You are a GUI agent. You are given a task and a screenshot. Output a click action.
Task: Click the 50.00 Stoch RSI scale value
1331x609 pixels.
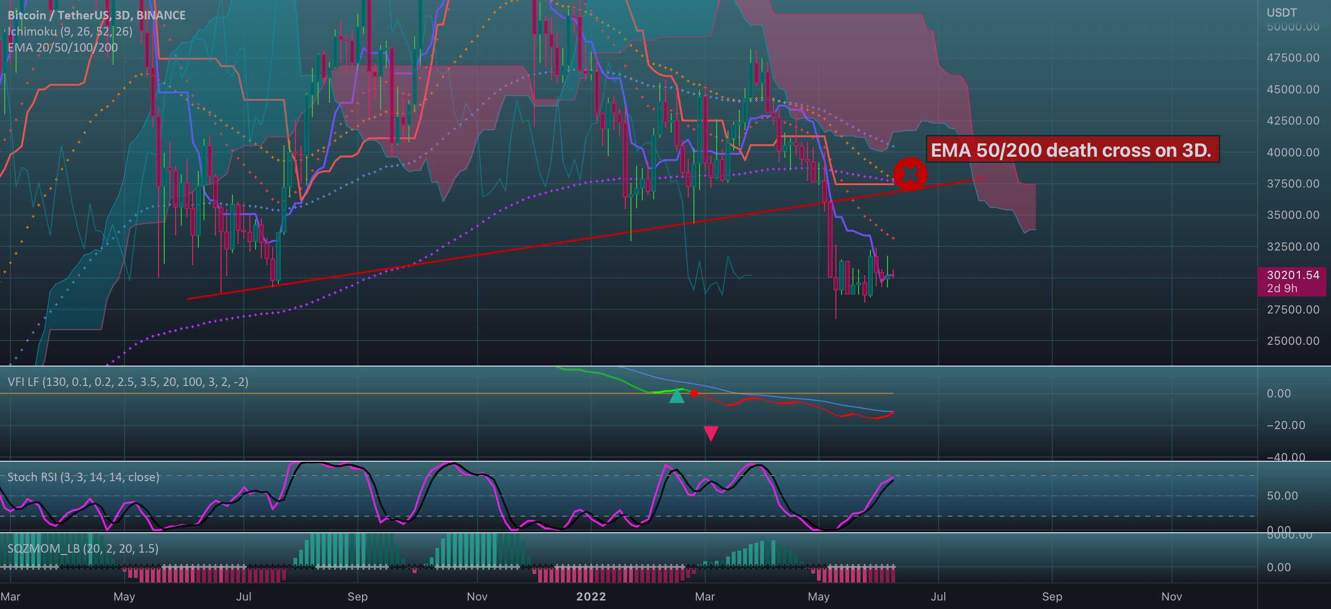1282,496
